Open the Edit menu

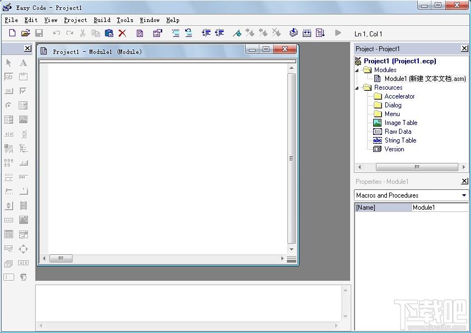(31, 20)
